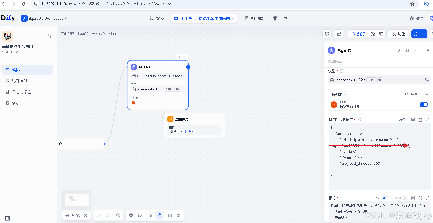View the run history icon
This screenshot has width=433, height=223.
click(373, 34)
